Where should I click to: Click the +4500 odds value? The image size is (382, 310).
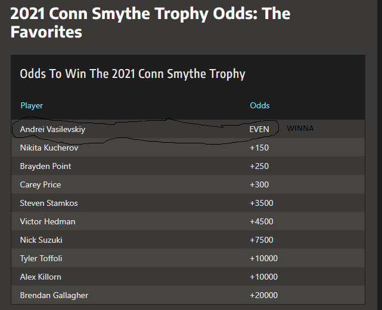(x=262, y=221)
